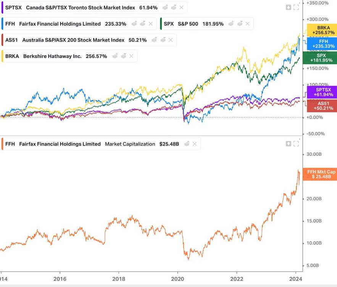Viewport: 337px width, 287px height.
Task: Click the 'Market Capitalization' legend label
Action: click(x=130, y=144)
